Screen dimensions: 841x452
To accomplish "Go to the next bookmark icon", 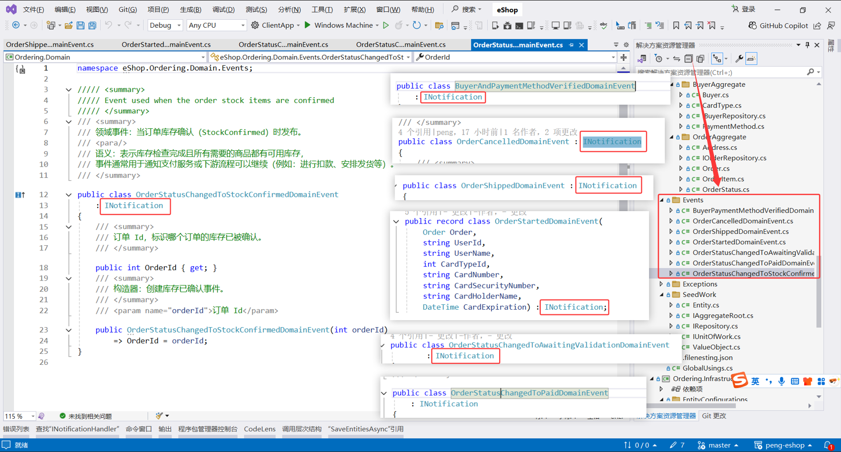I will tap(700, 25).
